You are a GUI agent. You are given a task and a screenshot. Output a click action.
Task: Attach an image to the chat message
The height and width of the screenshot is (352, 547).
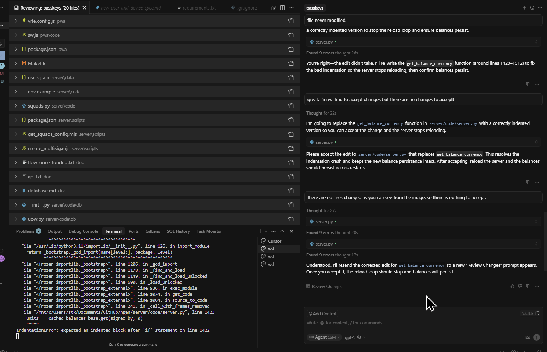[x=528, y=337]
